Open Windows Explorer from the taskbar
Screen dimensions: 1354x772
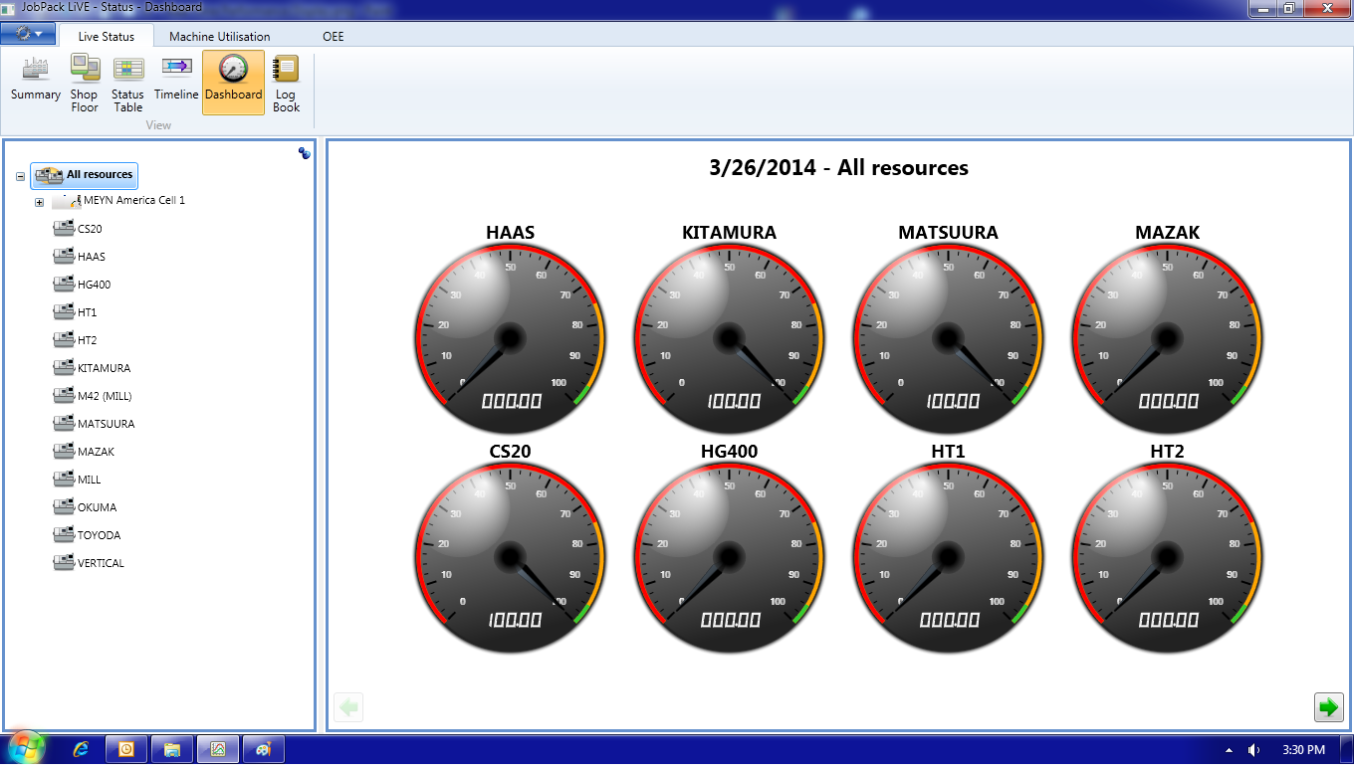coord(172,749)
